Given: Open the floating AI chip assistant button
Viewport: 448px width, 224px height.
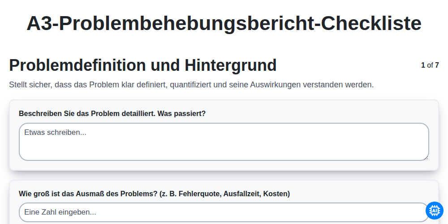Looking at the screenshot, I should pyautogui.click(x=434, y=211).
